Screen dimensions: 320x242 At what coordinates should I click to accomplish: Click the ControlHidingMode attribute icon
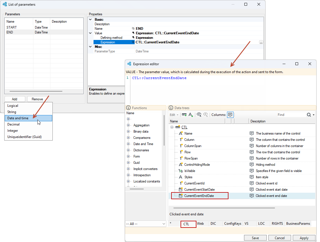pos(181,164)
